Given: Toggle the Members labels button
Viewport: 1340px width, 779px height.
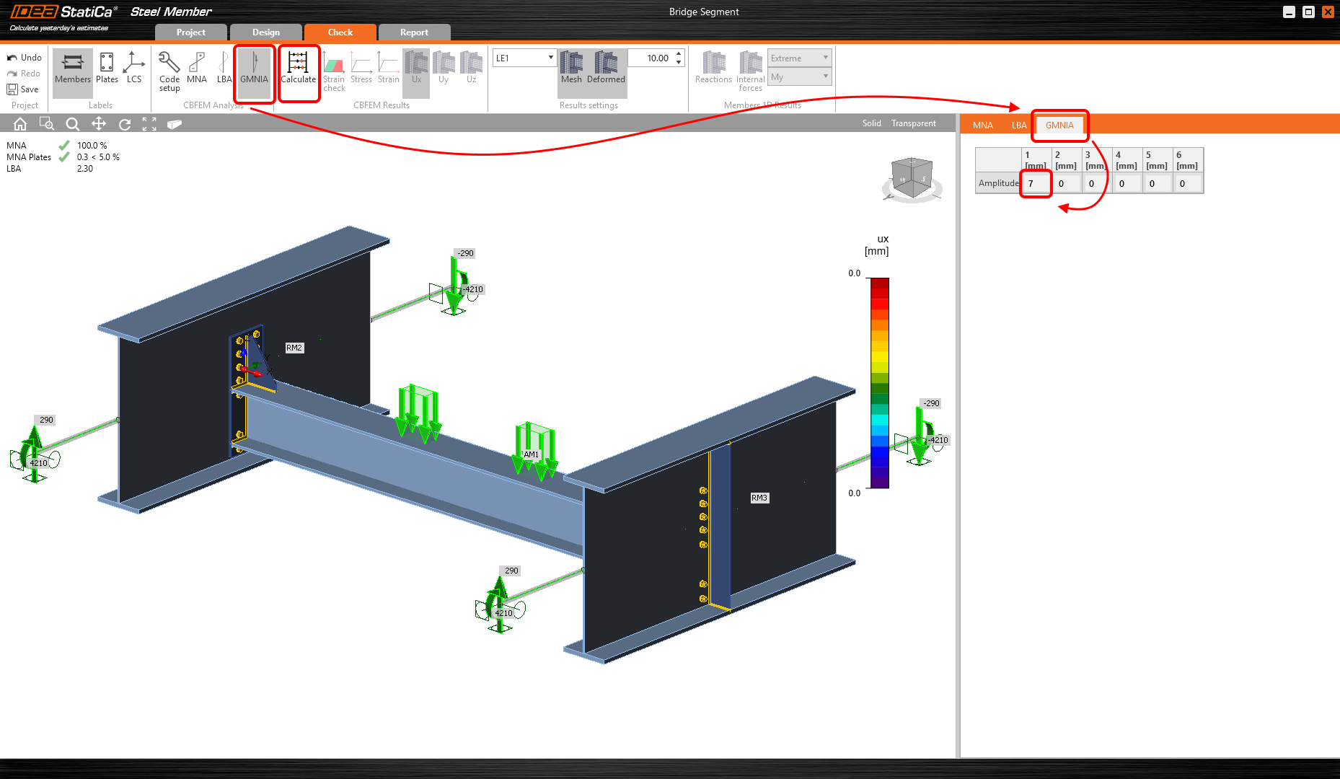Looking at the screenshot, I should (73, 68).
